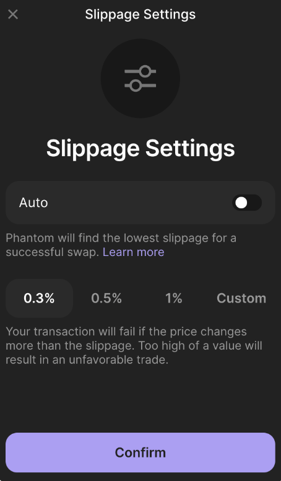The image size is (281, 481).
Task: Click the upper slider knob in the icon
Action: [145, 71]
